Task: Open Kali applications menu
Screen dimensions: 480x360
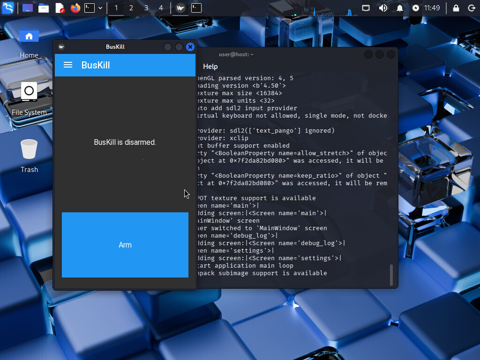Action: pyautogui.click(x=7, y=8)
